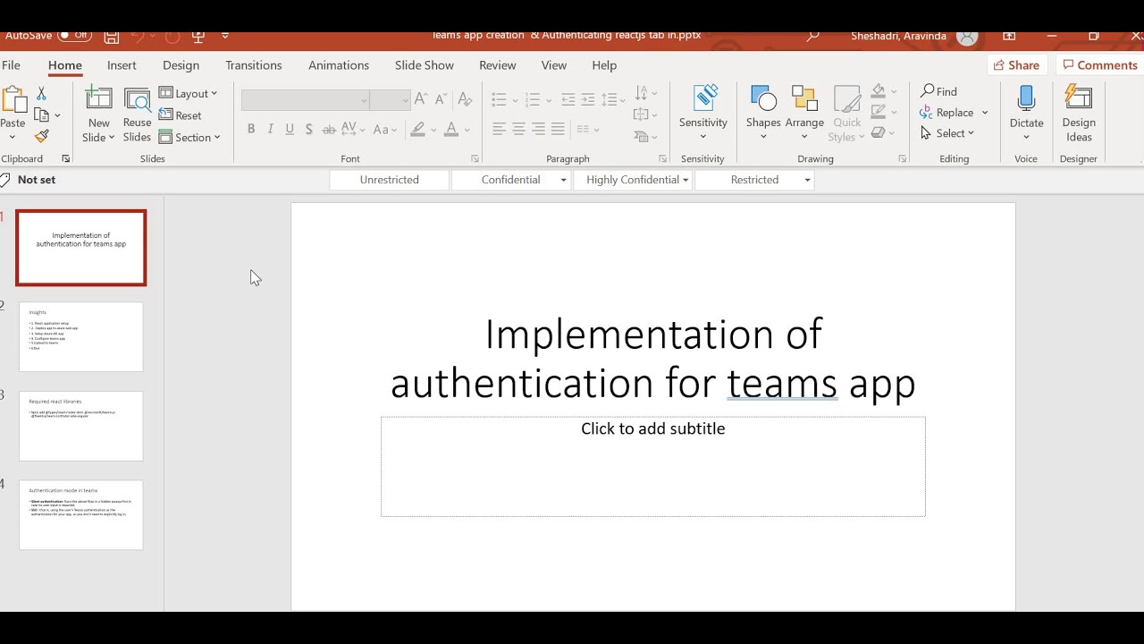
Task: Reset the slide layout
Action: 180,115
